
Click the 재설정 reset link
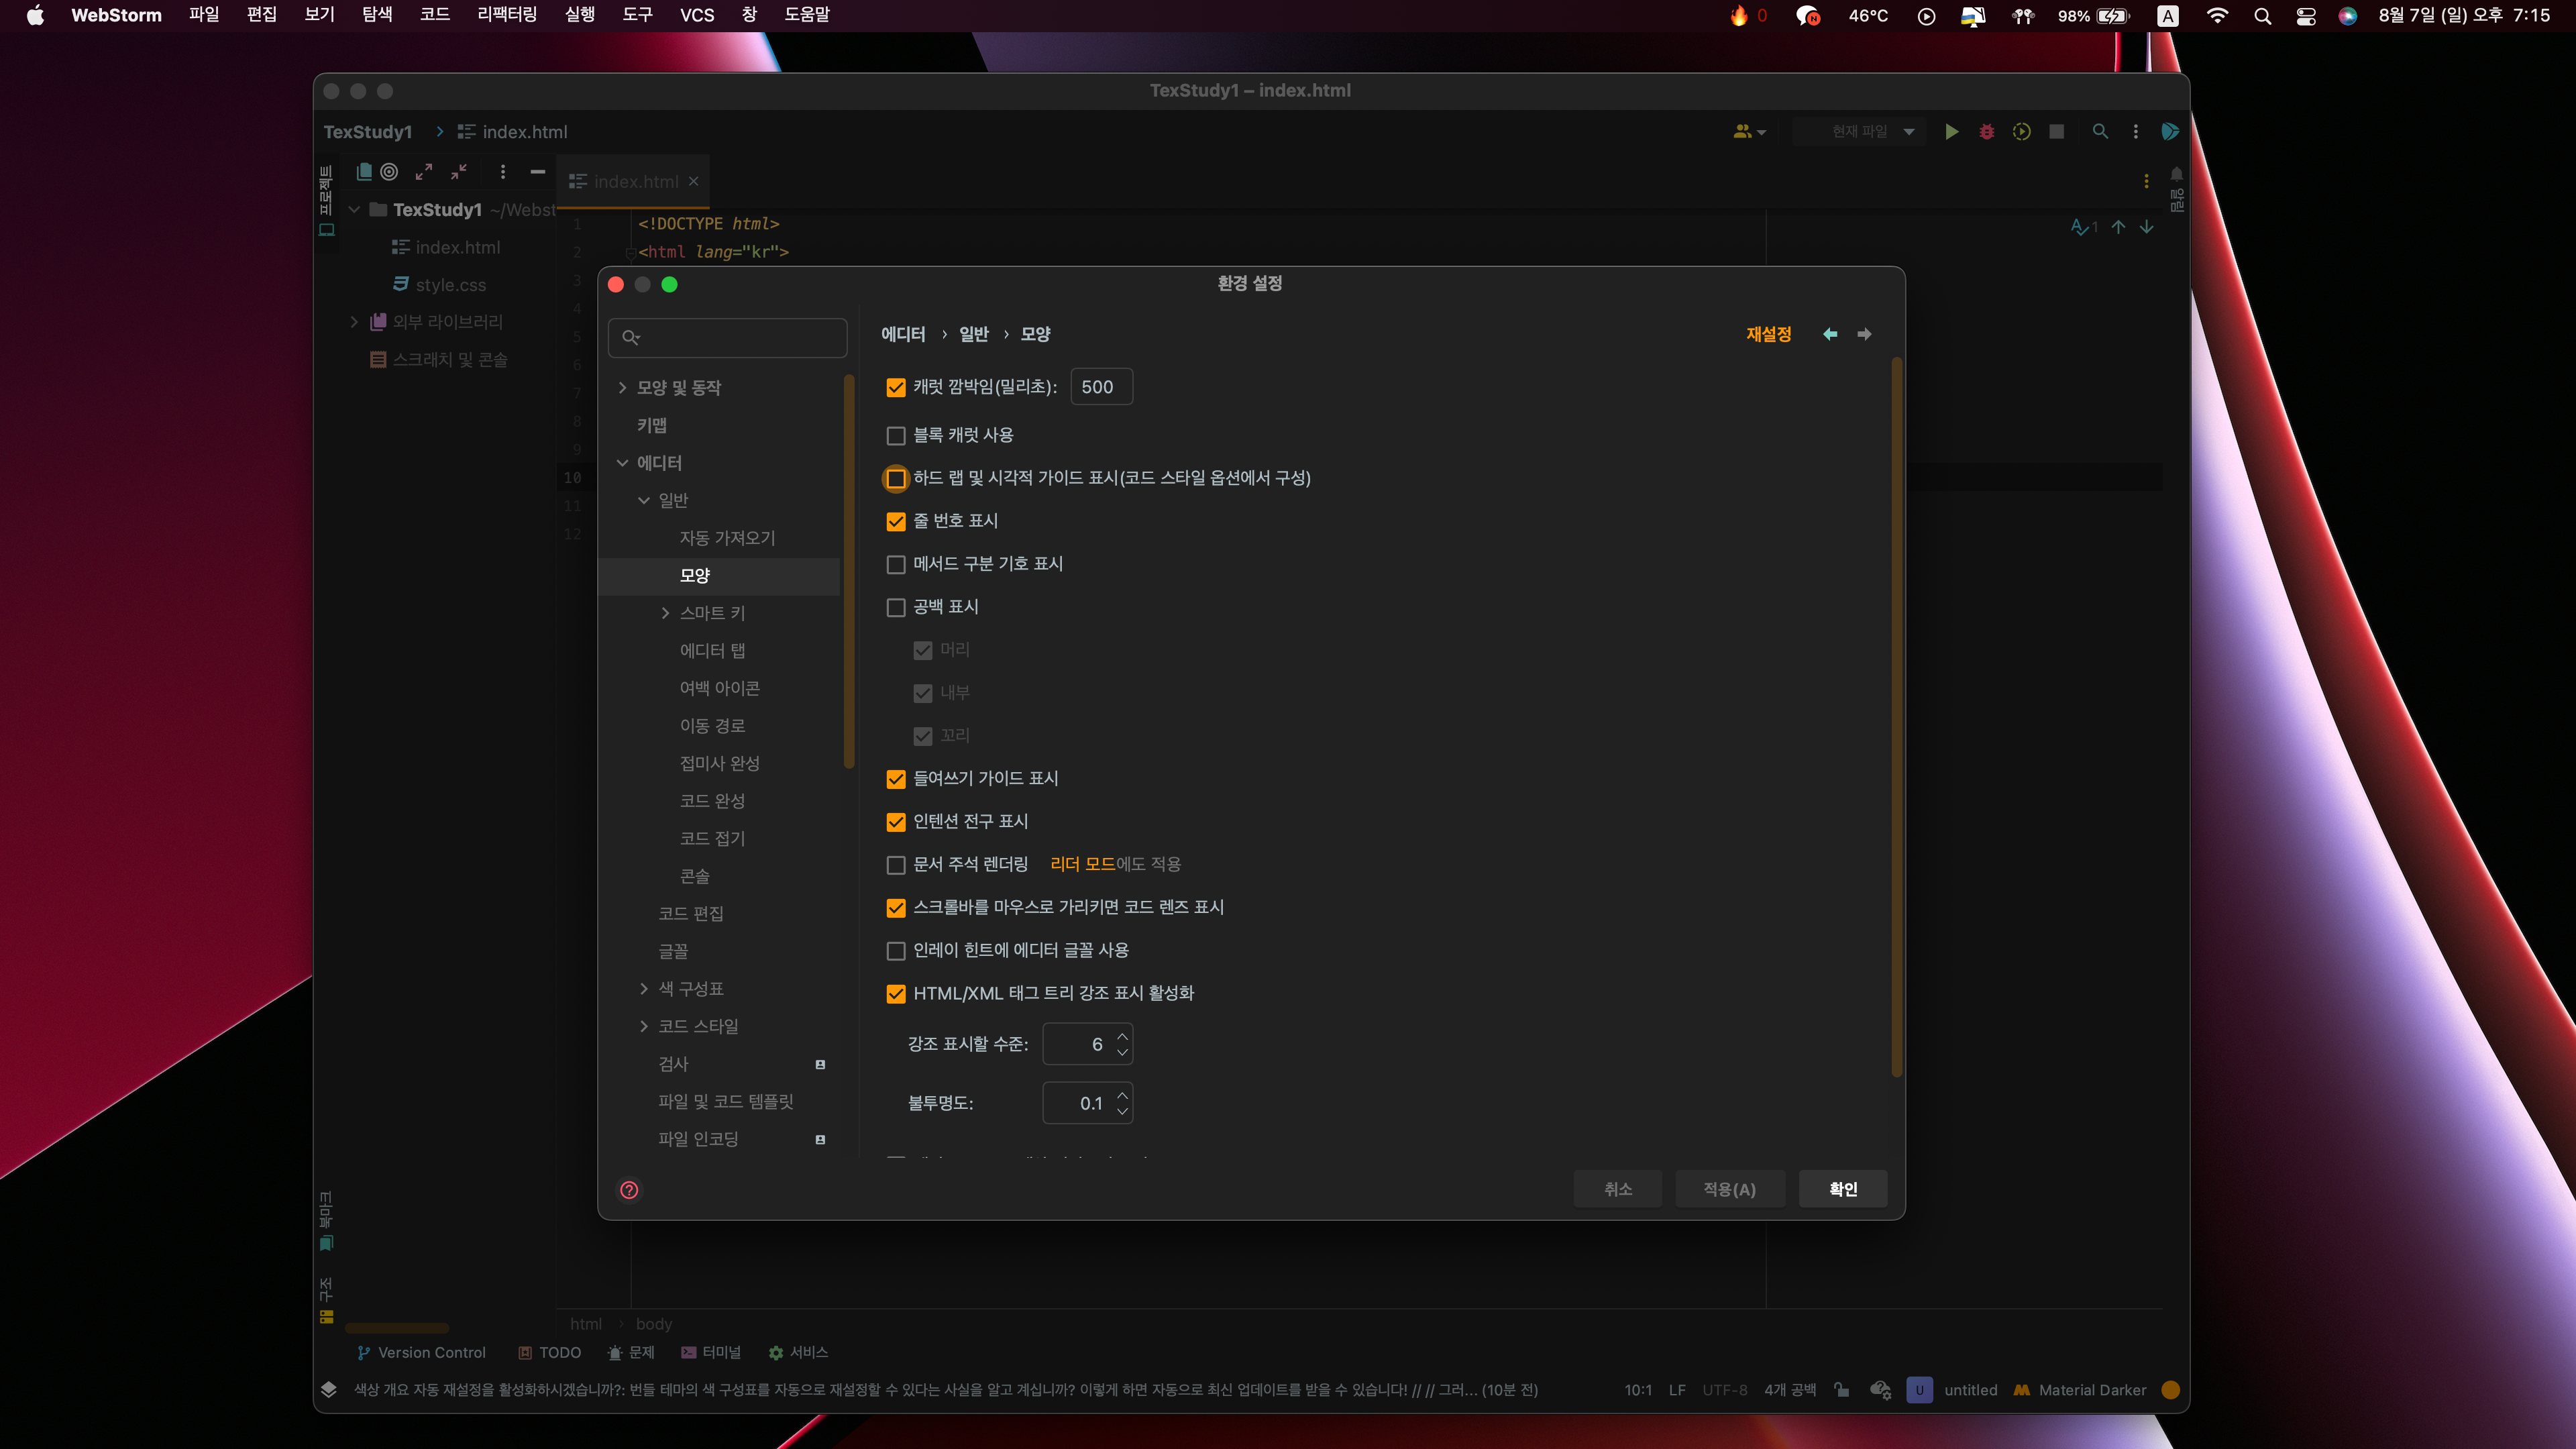click(x=1768, y=334)
